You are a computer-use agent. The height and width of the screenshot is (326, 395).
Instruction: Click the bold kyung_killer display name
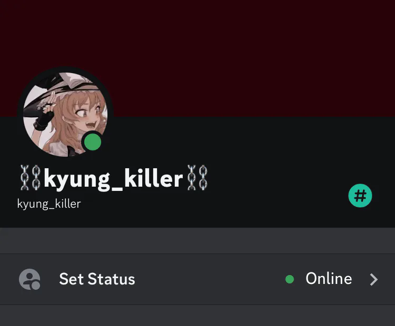coord(113,179)
